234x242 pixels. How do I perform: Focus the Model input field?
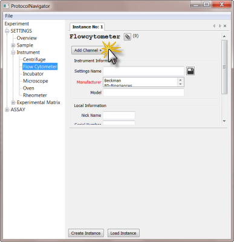143,93
